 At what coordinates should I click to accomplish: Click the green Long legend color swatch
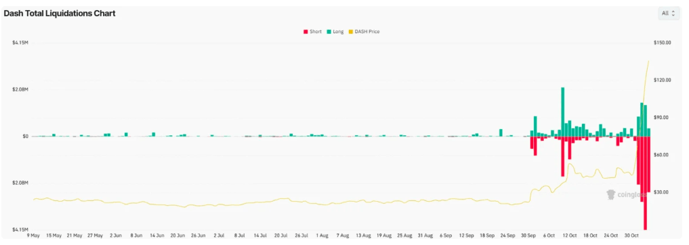tap(329, 32)
